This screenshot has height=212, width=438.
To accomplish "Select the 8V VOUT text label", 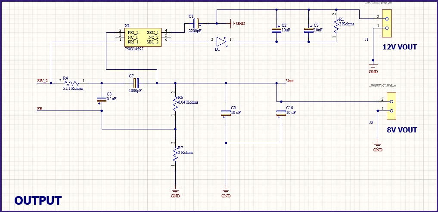I will (x=401, y=130).
